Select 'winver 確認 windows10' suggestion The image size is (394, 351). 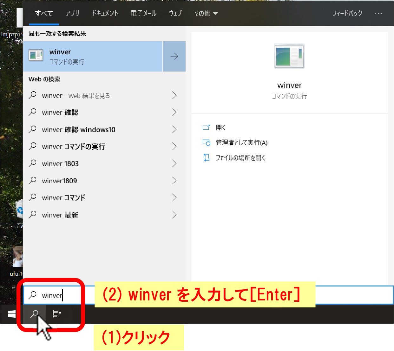[104, 129]
